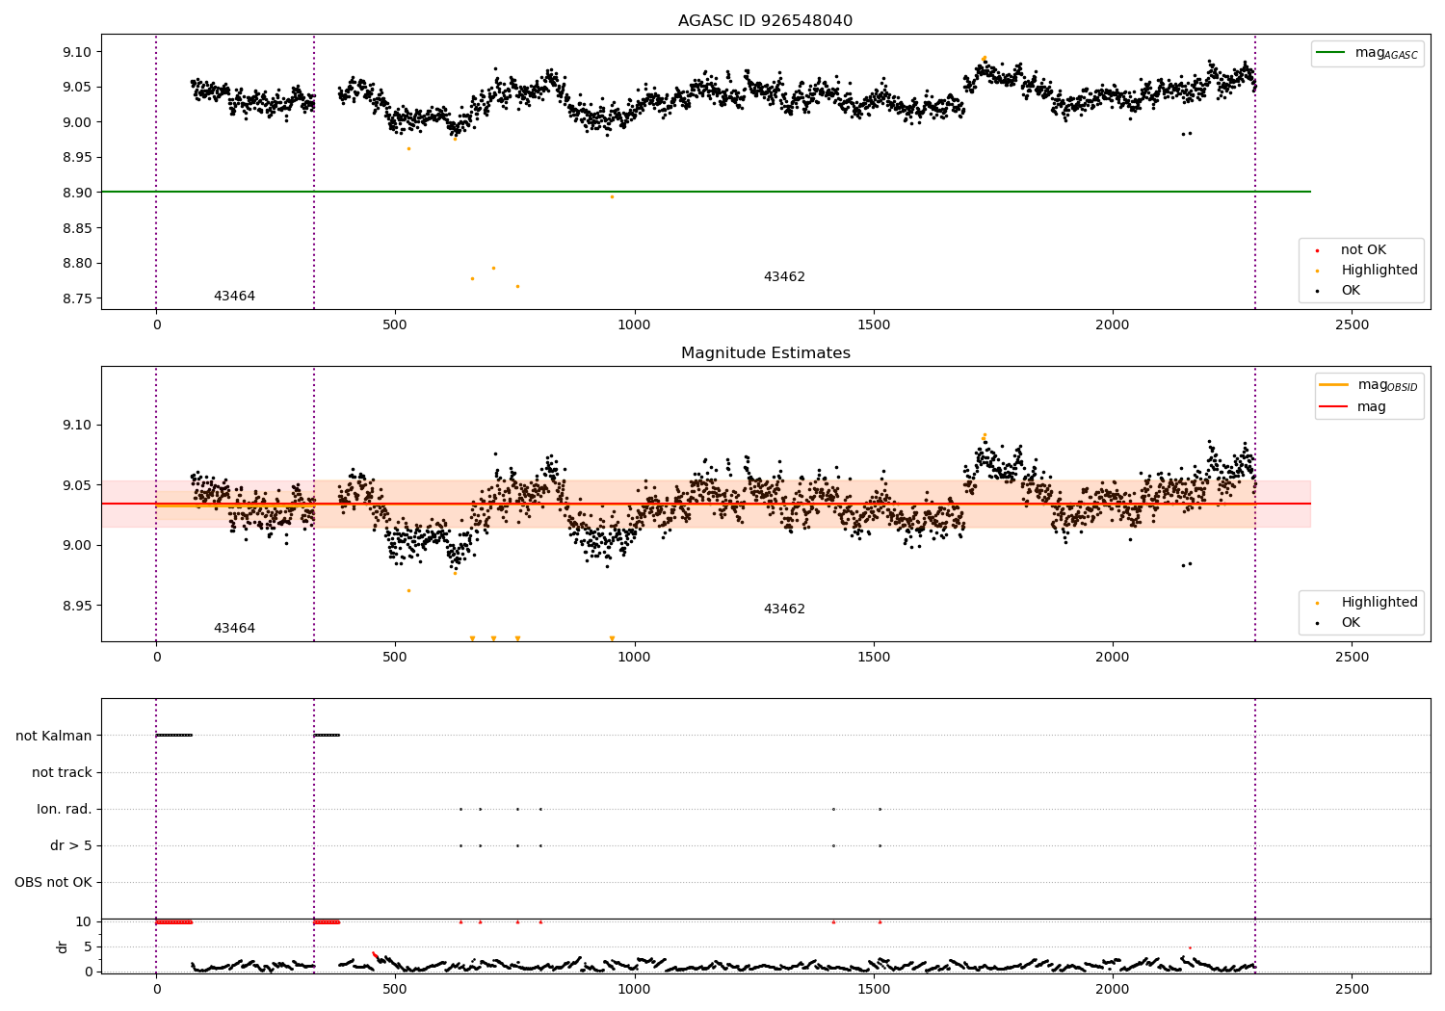Click the plot title AGASC ID 926548040
Image resolution: width=1445 pixels, height=1011 pixels.
pyautogui.click(x=765, y=21)
